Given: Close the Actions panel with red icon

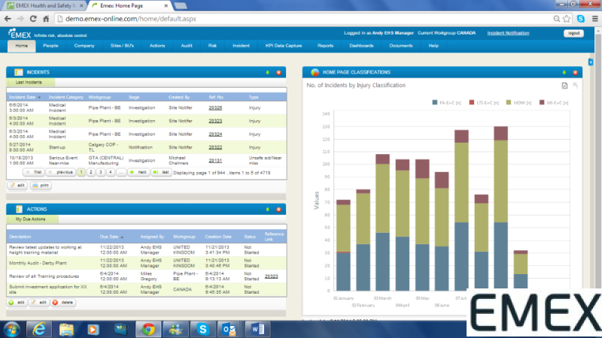Looking at the screenshot, I should pyautogui.click(x=278, y=209).
